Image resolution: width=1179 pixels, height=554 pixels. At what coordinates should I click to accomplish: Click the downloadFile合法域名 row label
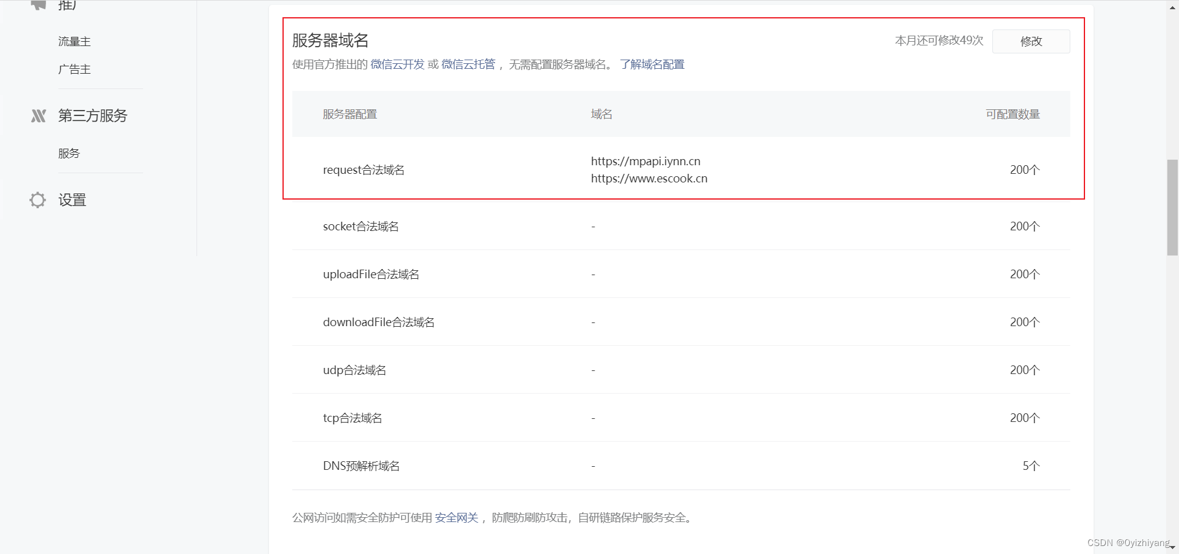pos(379,322)
